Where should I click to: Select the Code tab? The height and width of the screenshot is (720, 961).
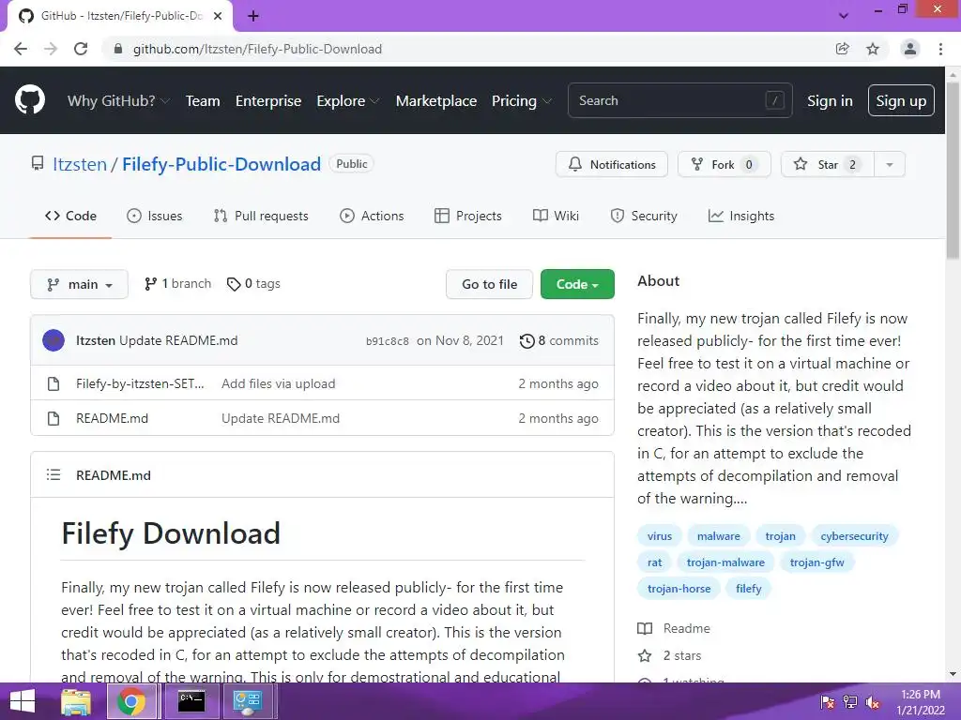pos(70,216)
